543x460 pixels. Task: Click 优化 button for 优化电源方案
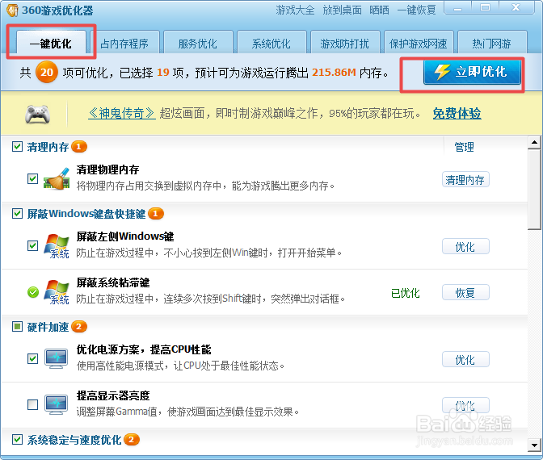pos(465,360)
